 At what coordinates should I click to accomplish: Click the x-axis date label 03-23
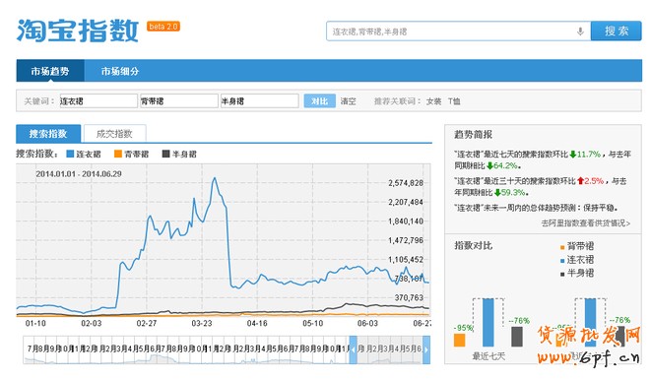click(x=202, y=323)
